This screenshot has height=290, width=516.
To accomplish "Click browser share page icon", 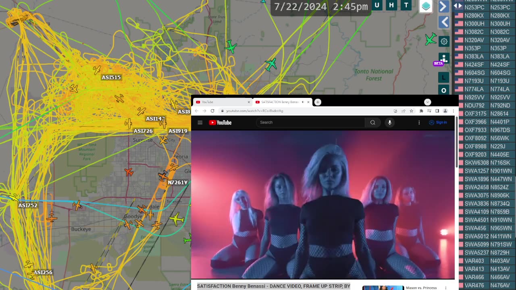I will (403, 111).
